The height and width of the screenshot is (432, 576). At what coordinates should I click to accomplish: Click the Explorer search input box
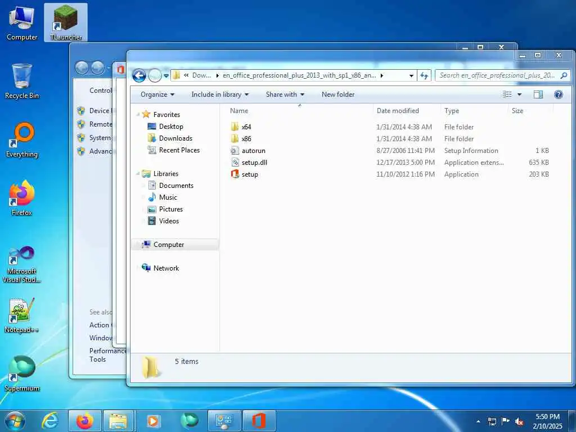[x=502, y=75]
